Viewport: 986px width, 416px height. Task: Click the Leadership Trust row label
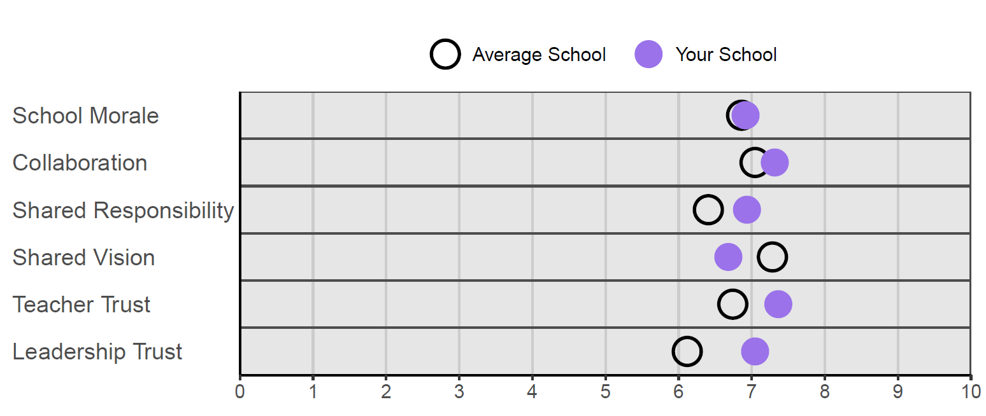pyautogui.click(x=97, y=352)
